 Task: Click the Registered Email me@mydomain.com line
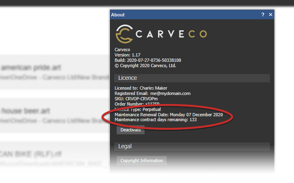[x=152, y=93]
